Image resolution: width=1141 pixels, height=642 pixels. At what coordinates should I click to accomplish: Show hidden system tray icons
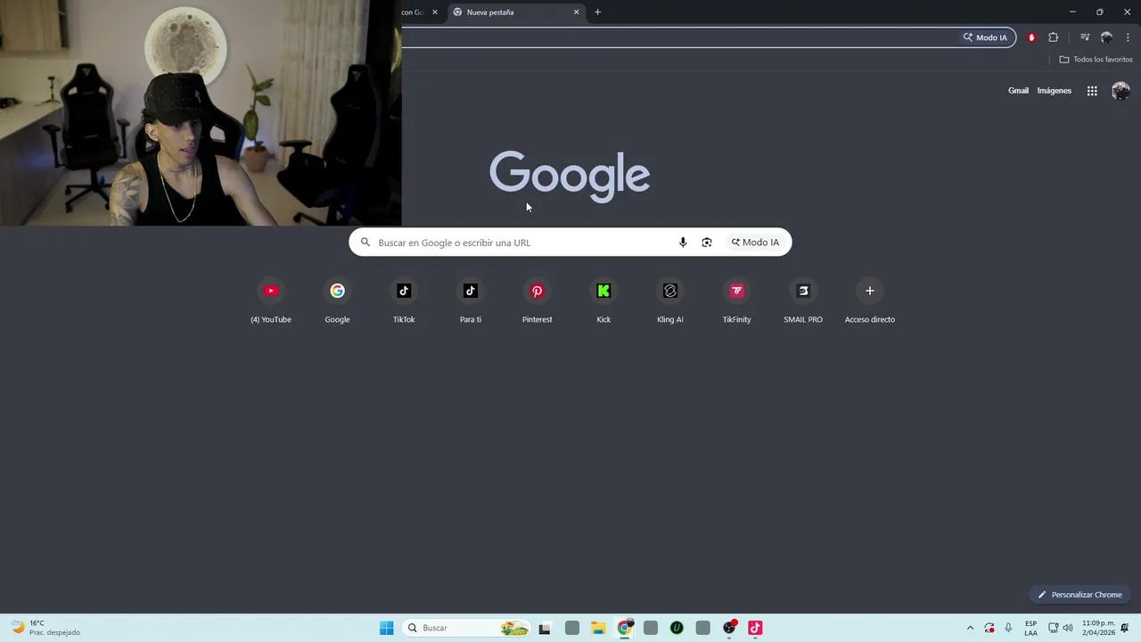click(x=971, y=628)
